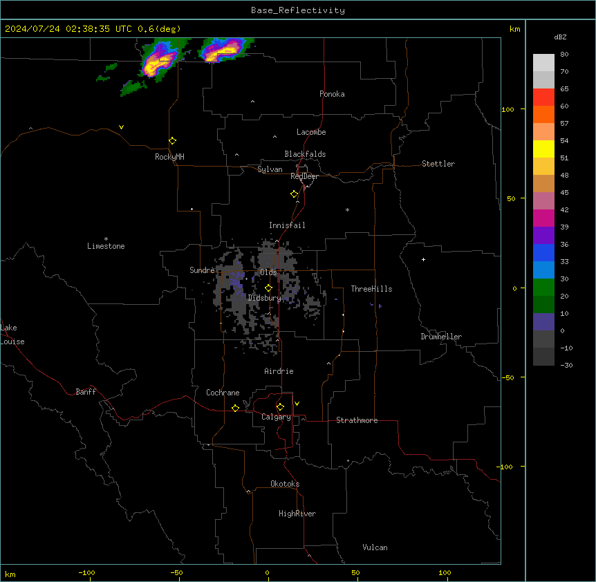Click the Blackfalds city label

pos(305,154)
